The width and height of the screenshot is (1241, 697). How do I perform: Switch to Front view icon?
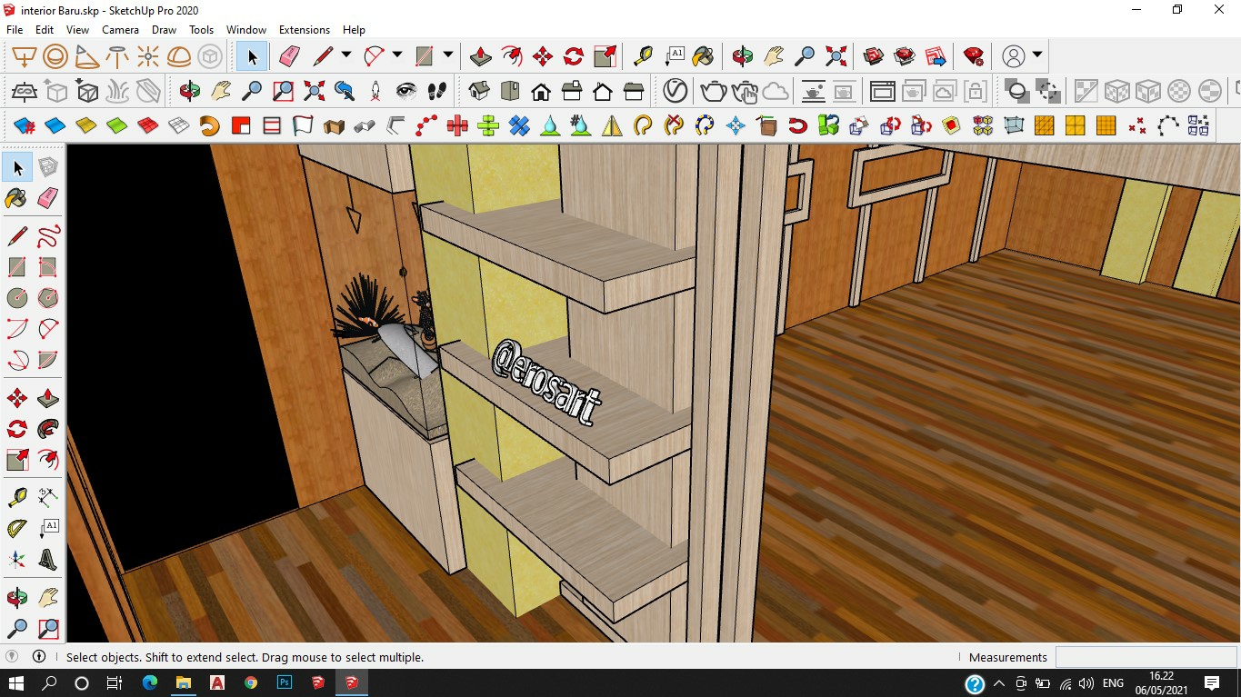click(541, 91)
